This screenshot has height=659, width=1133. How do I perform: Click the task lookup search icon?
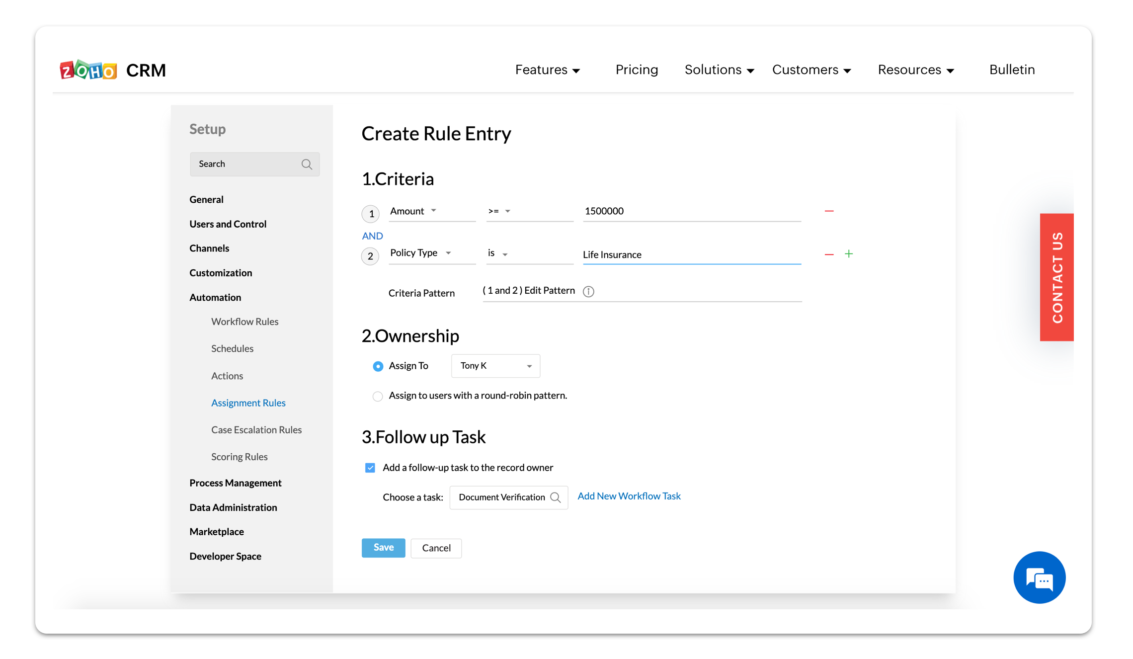[x=556, y=497]
